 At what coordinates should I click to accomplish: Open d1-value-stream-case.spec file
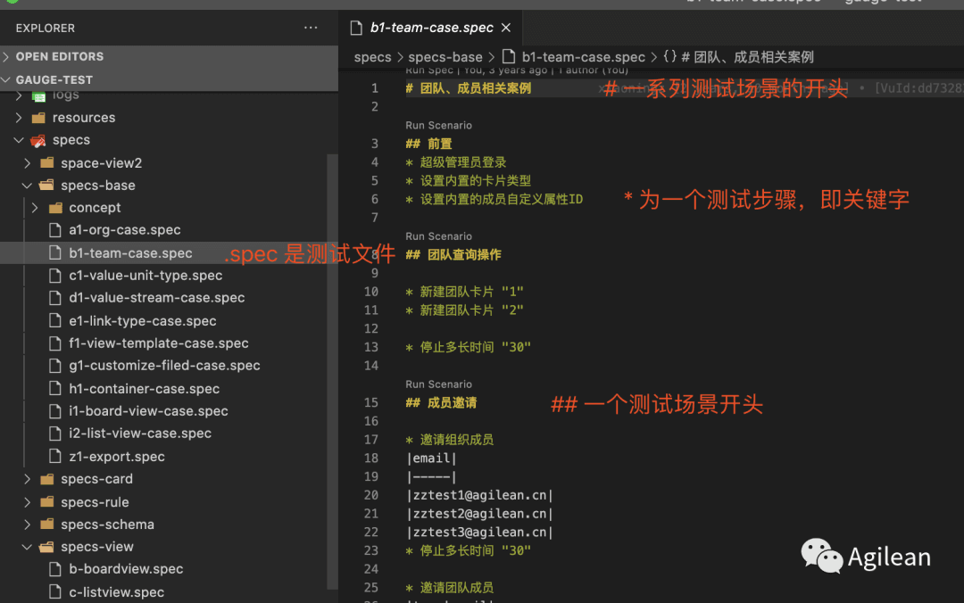[157, 298]
